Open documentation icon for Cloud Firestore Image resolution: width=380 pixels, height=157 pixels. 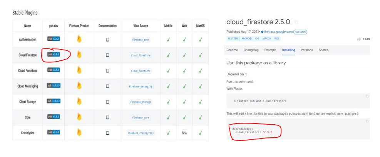pos(107,55)
